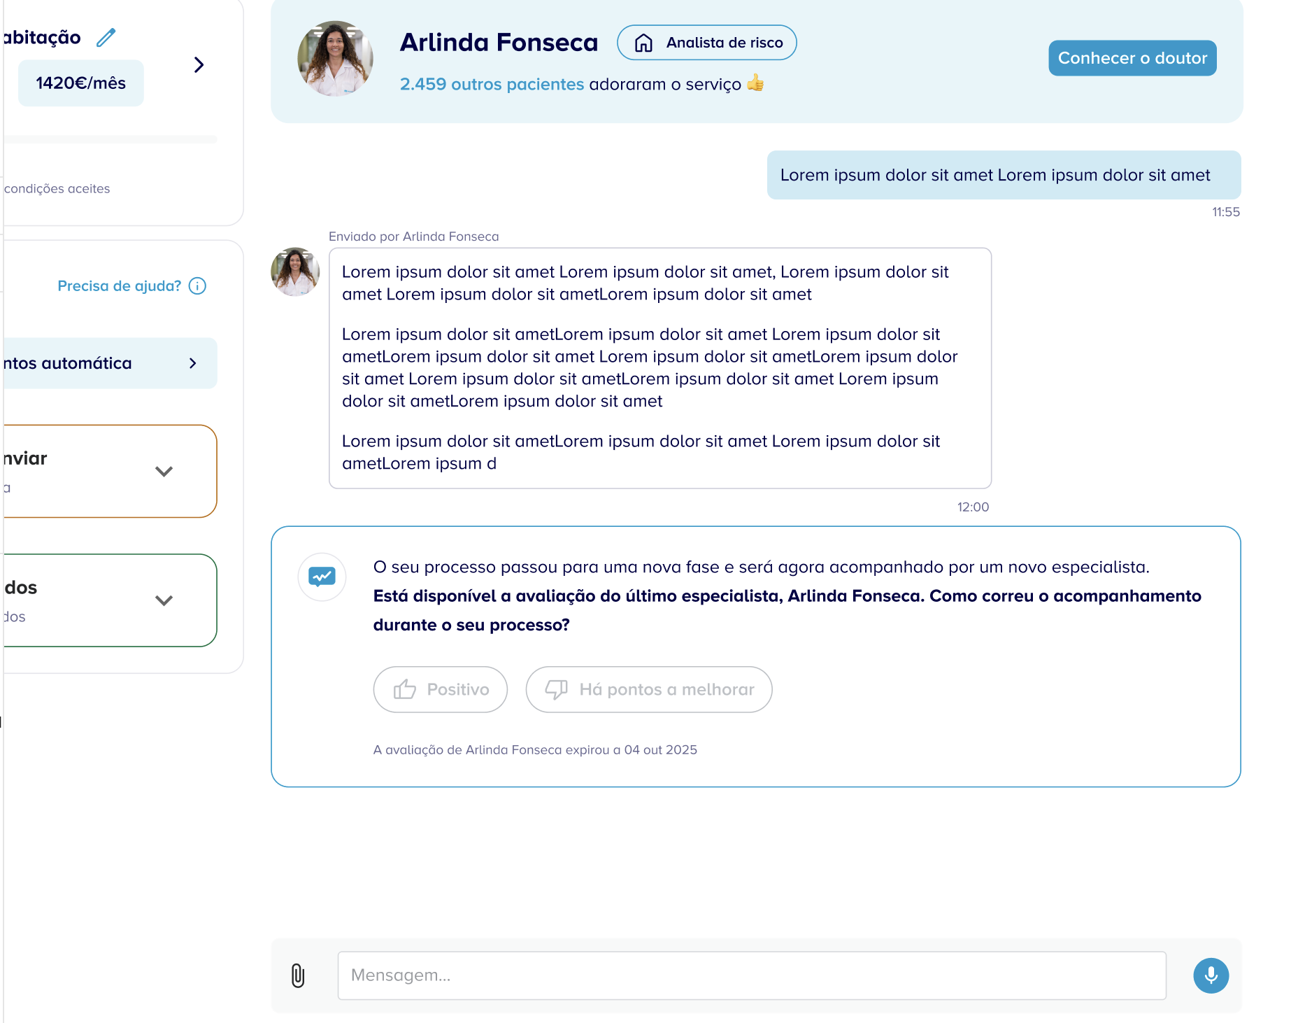The width and height of the screenshot is (1291, 1023).
Task: Click the thumbs-up emoji after adoraram o serviço
Action: tap(755, 83)
